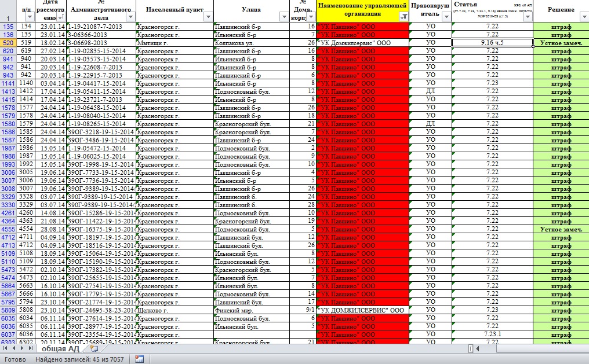Expand the Решение column filter dropdown
This screenshot has width=589, height=364.
584,17
